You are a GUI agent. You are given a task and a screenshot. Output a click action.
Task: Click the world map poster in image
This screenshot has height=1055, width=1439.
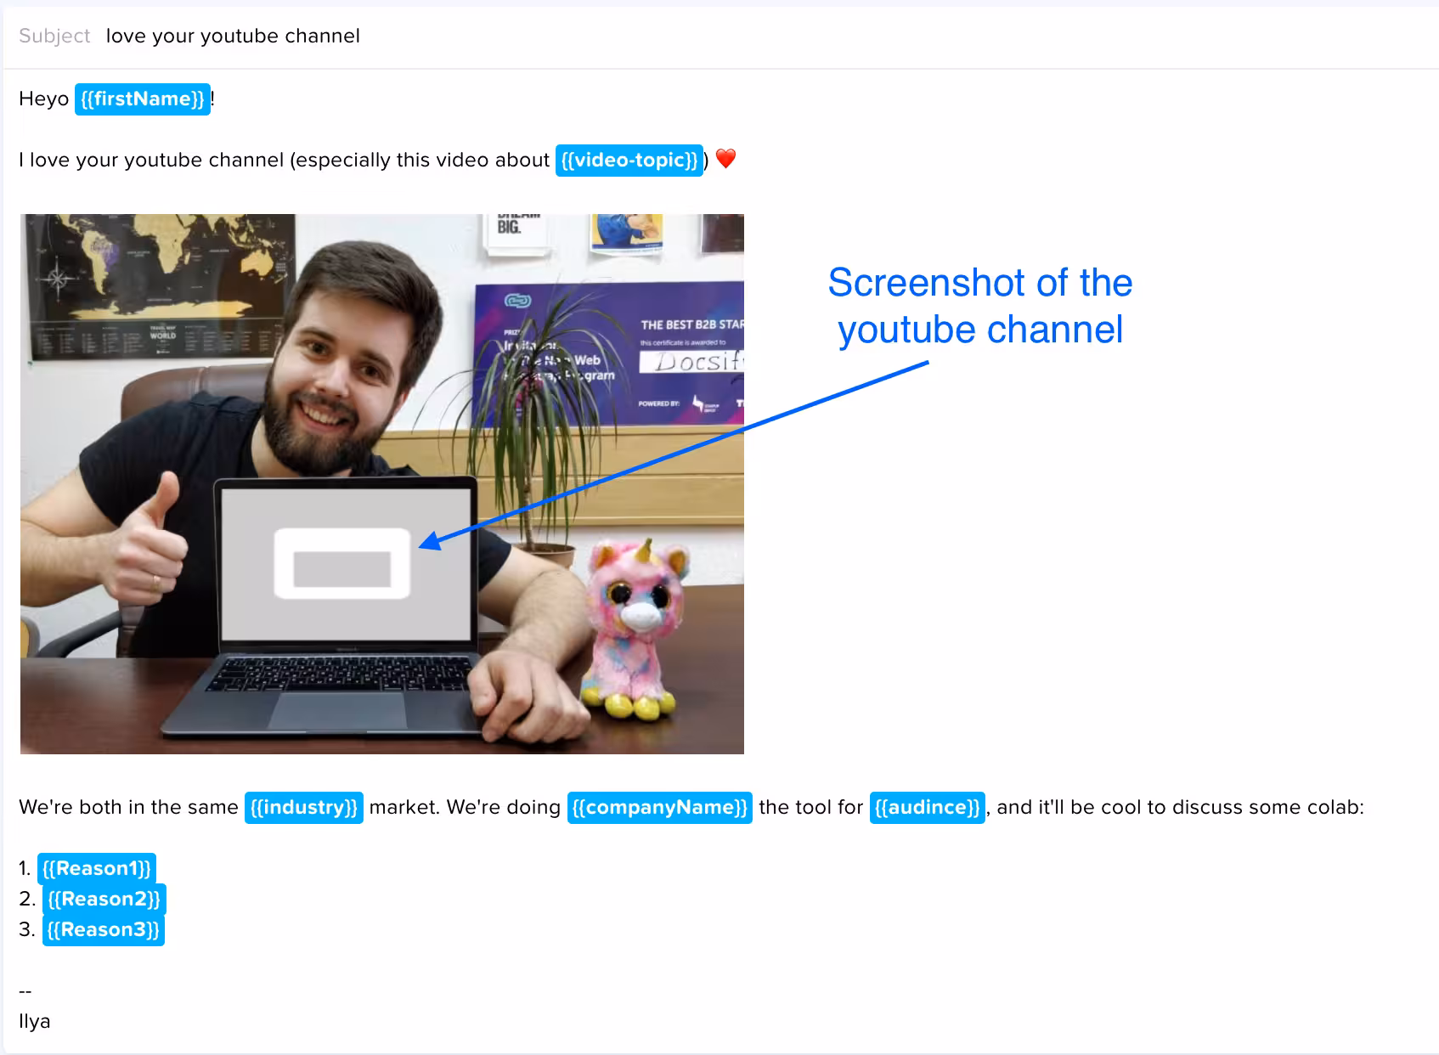[x=153, y=280]
